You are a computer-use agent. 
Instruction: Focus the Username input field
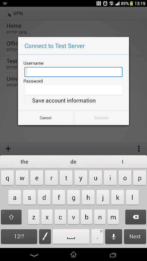(73, 72)
